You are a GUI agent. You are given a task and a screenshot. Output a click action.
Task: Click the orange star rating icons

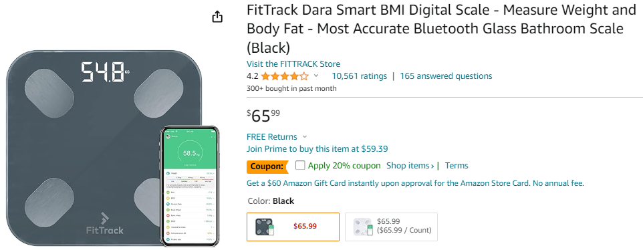[285, 76]
